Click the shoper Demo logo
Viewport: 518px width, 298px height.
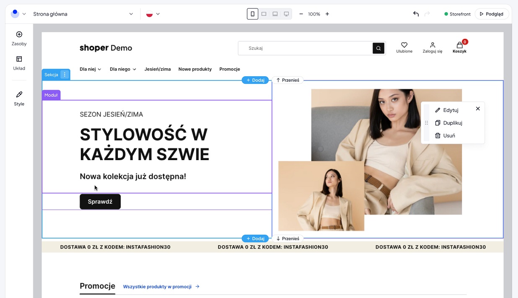pos(106,48)
